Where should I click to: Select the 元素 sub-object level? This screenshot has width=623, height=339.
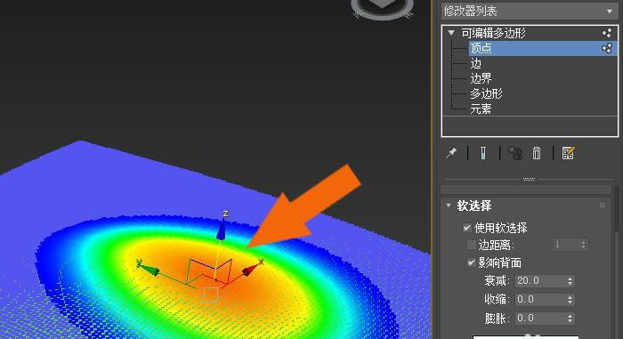(481, 109)
